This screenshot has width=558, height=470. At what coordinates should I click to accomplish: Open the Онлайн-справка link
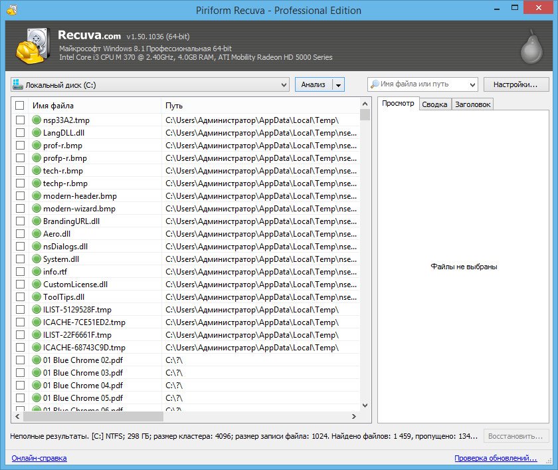(39, 458)
